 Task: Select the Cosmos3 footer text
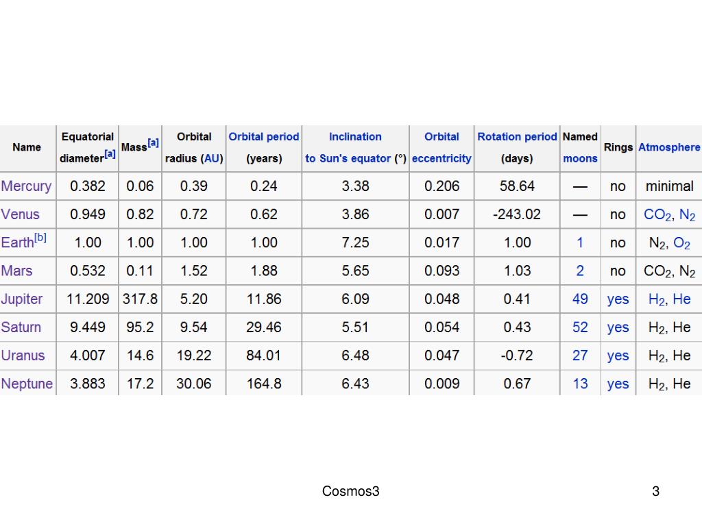[350, 491]
